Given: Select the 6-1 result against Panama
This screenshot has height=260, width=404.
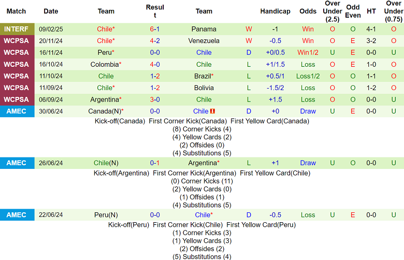Looking at the screenshot, I should pyautogui.click(x=154, y=29).
